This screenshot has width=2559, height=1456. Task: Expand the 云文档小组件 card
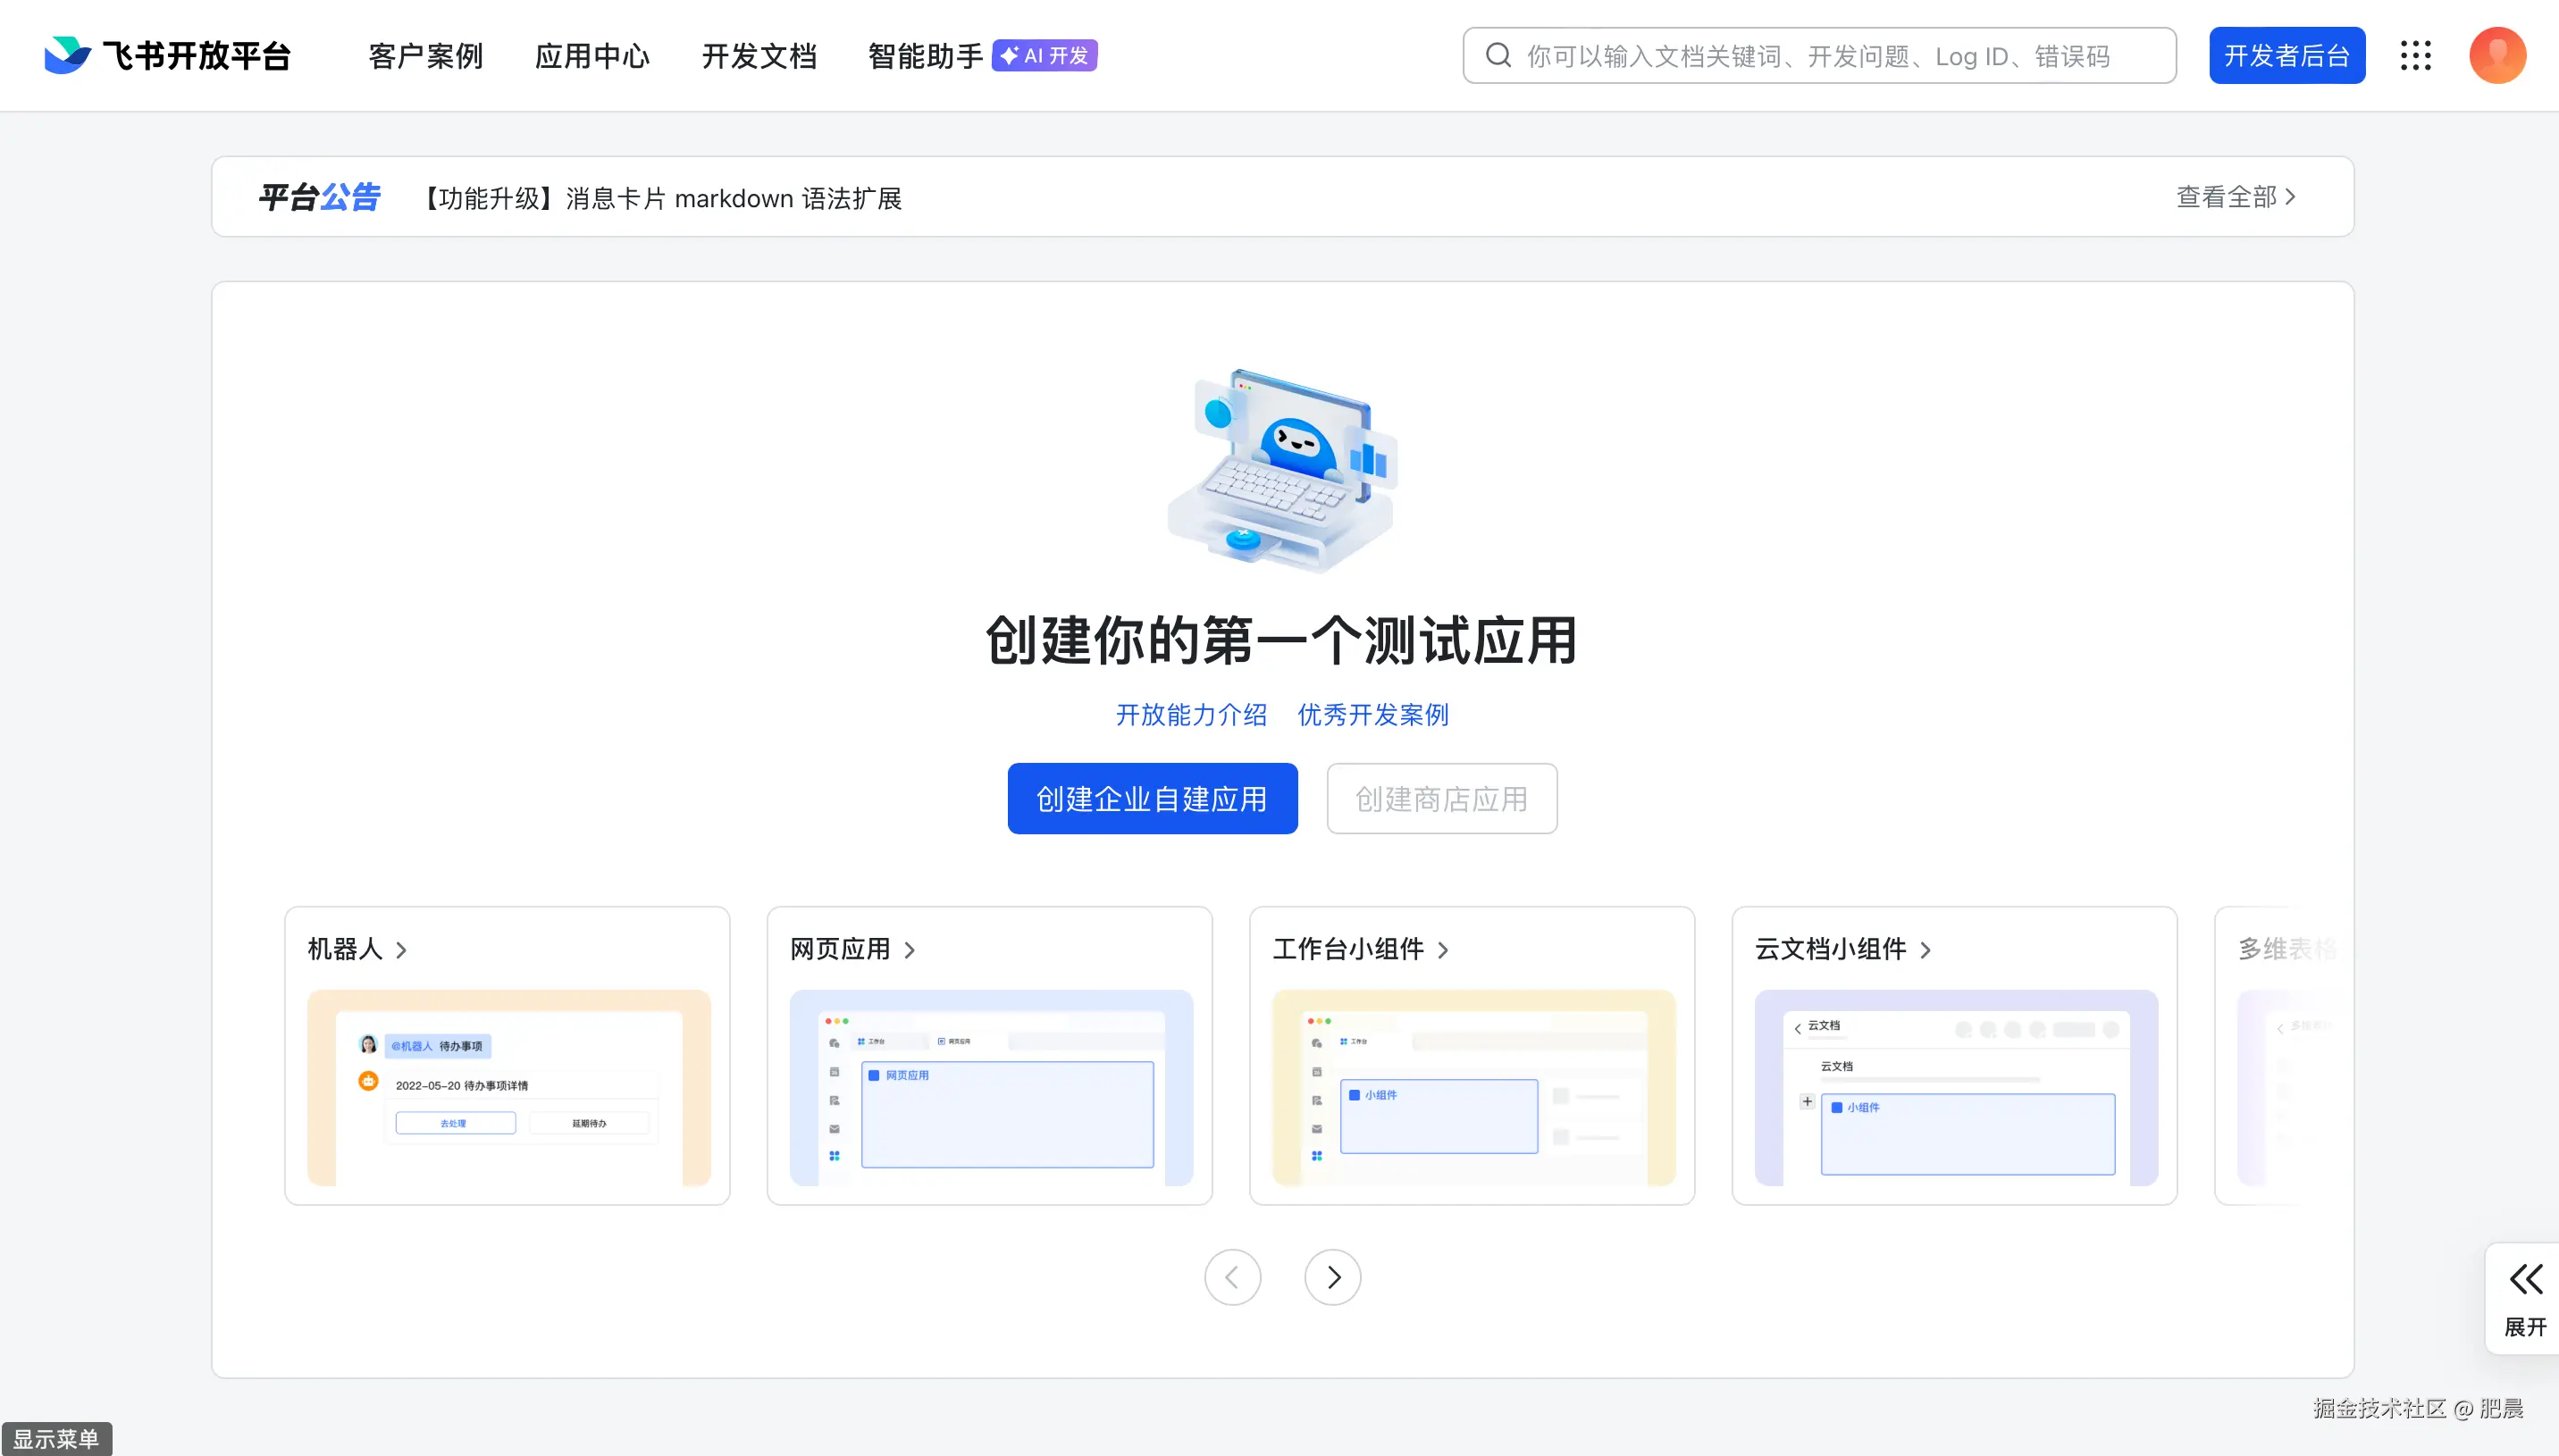pyautogui.click(x=1927, y=950)
